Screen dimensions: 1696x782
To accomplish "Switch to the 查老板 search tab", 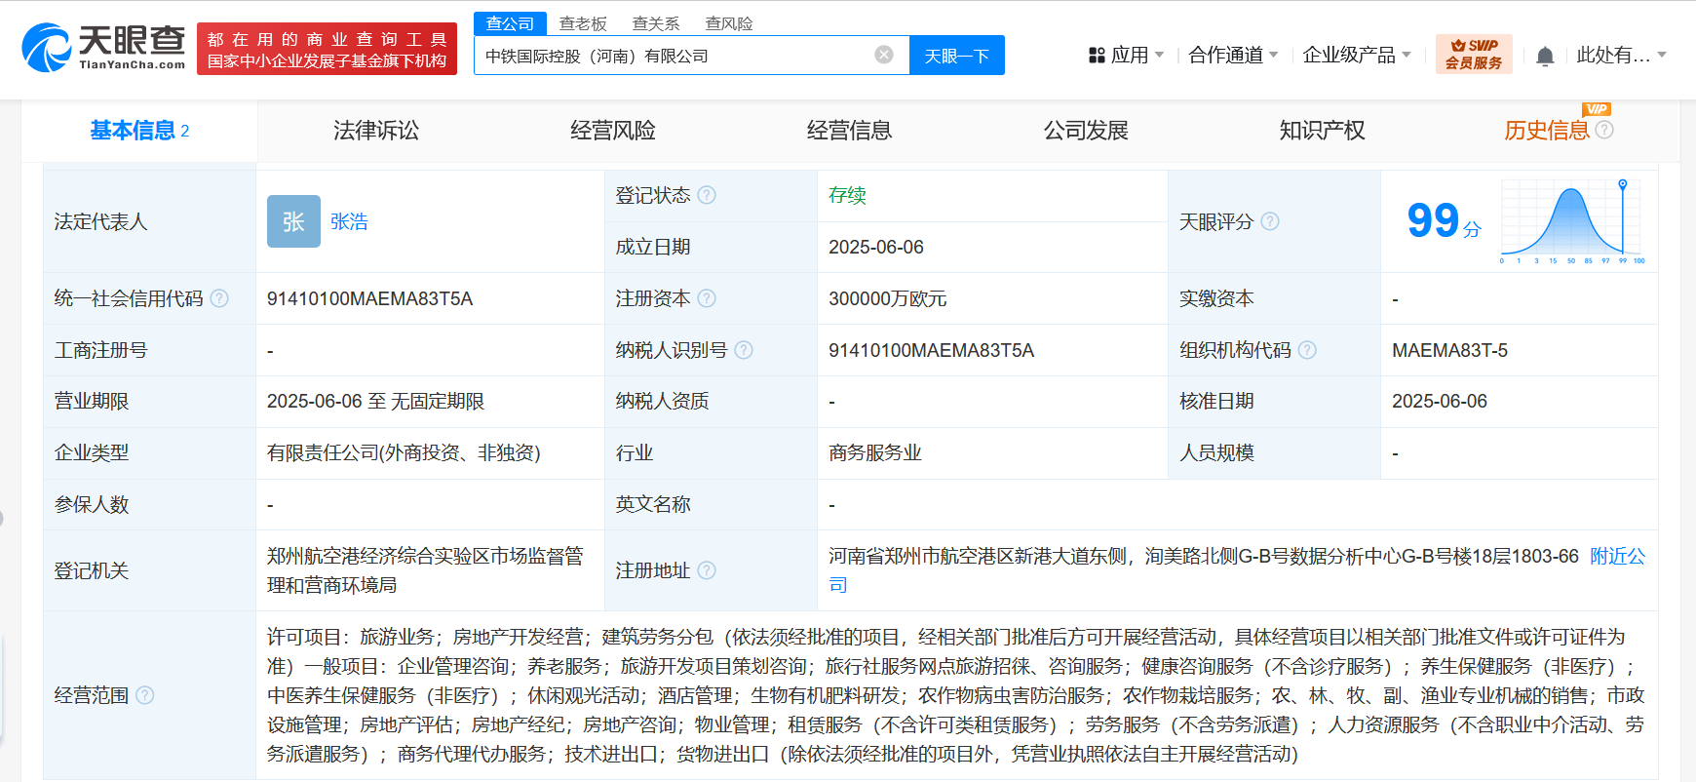I will [583, 23].
